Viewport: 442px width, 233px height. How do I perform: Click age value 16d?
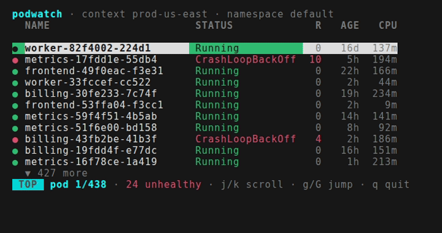click(350, 48)
